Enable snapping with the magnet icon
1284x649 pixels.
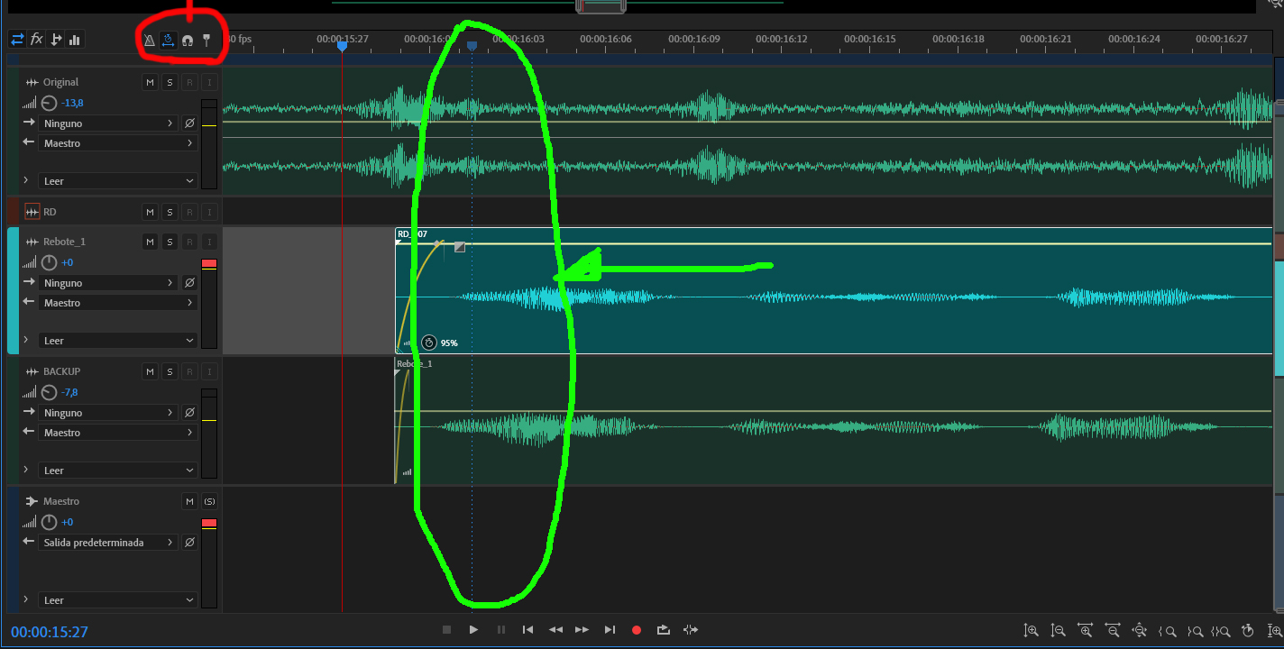pos(187,40)
